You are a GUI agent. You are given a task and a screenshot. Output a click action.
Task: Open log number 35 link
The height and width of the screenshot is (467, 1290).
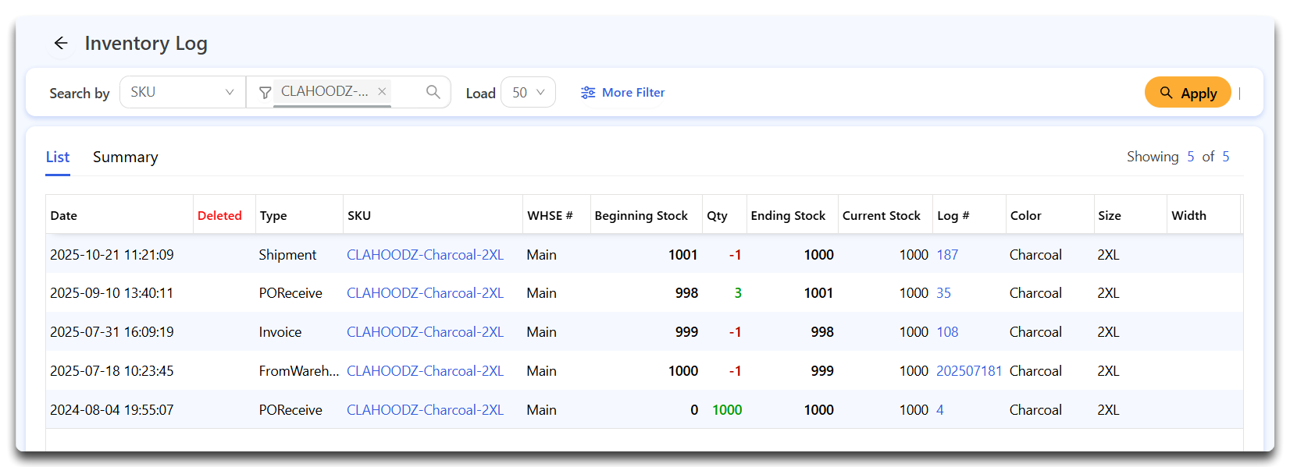(x=943, y=293)
